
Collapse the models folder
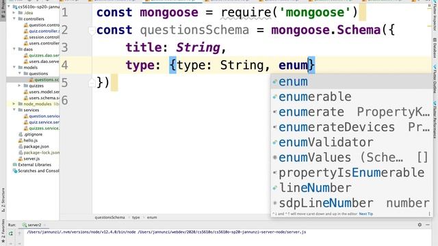point(14,68)
